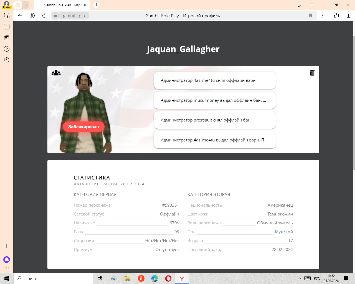Toggle the РУС keyboard language indicator

317,278
